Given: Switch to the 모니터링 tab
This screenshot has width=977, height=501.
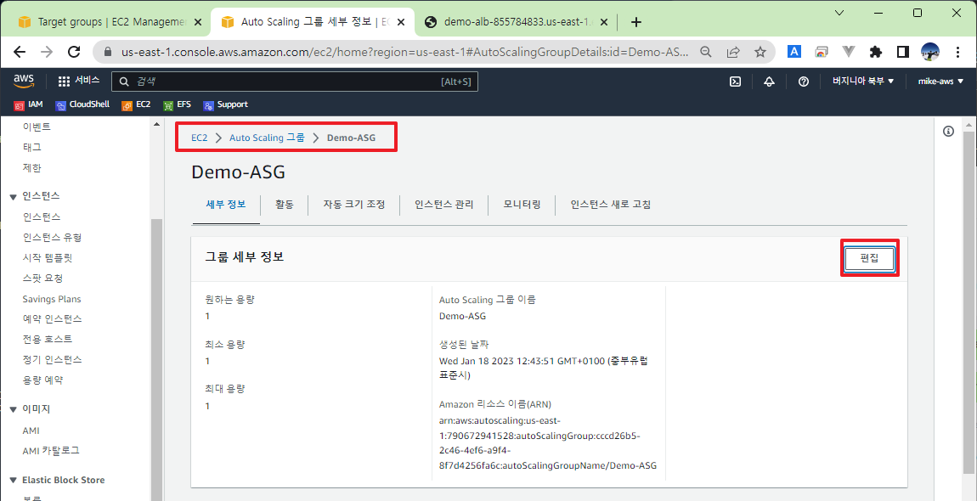Looking at the screenshot, I should click(522, 205).
